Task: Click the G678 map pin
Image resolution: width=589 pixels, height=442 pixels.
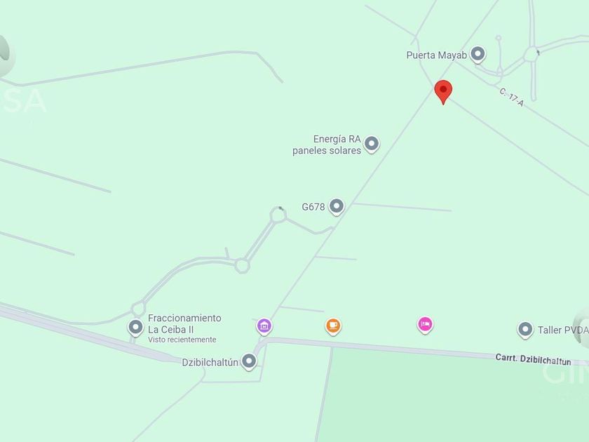Action: pos(336,207)
